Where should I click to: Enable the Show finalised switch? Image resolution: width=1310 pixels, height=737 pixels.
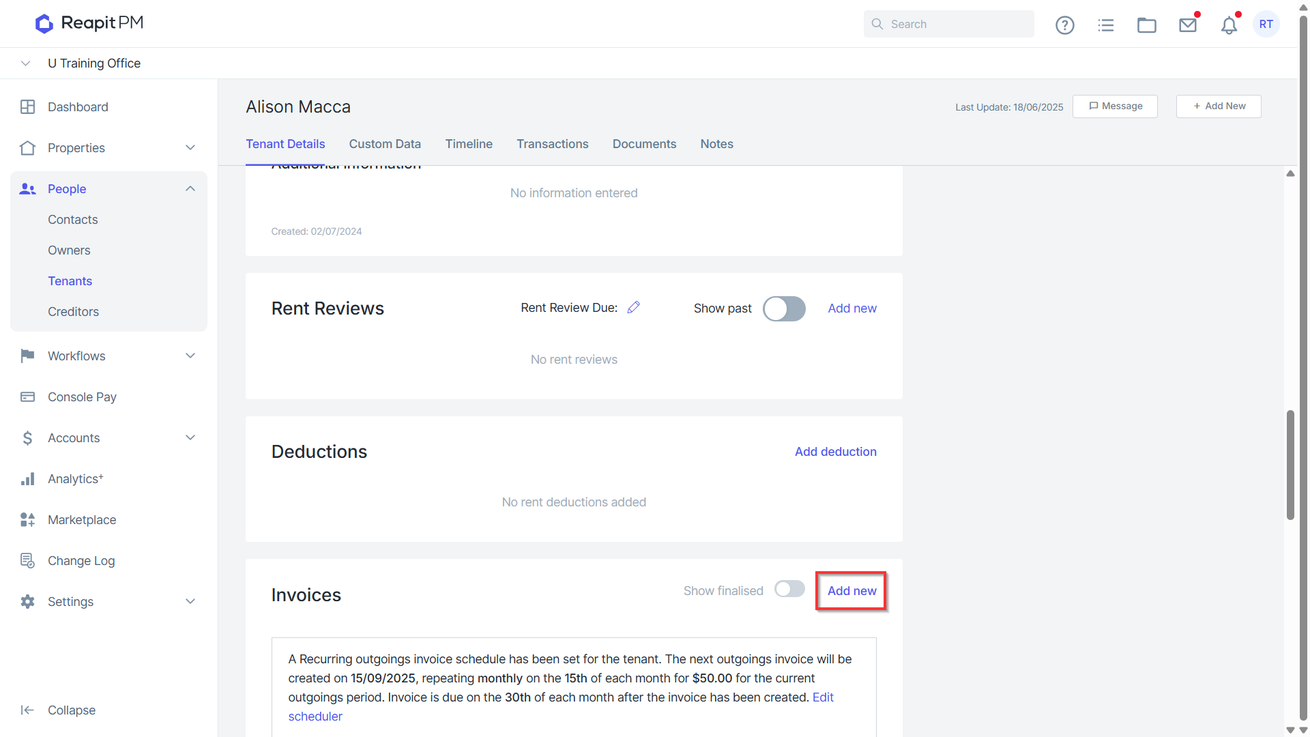789,590
